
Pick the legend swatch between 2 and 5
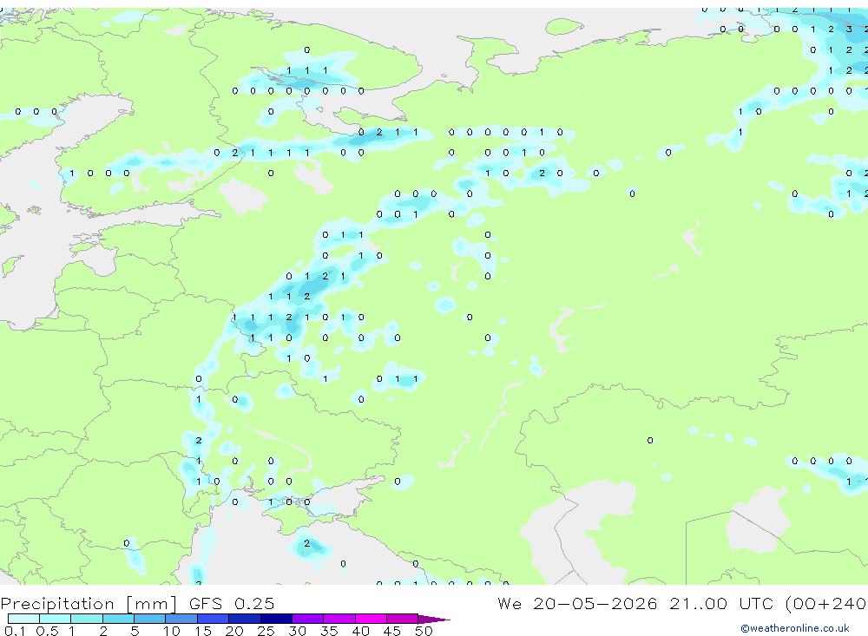(x=118, y=619)
